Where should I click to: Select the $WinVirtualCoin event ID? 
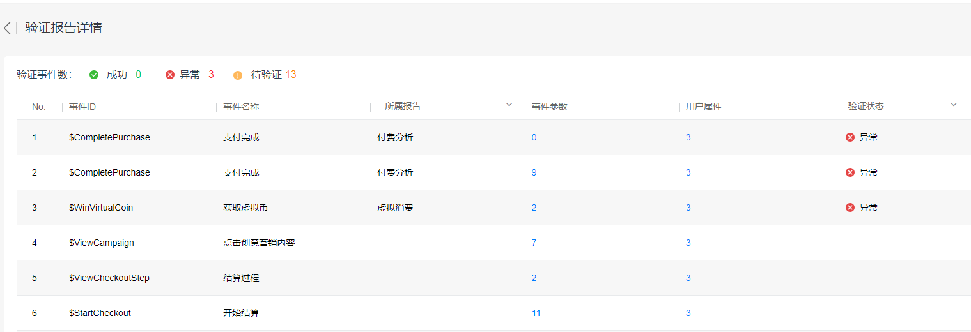(101, 207)
